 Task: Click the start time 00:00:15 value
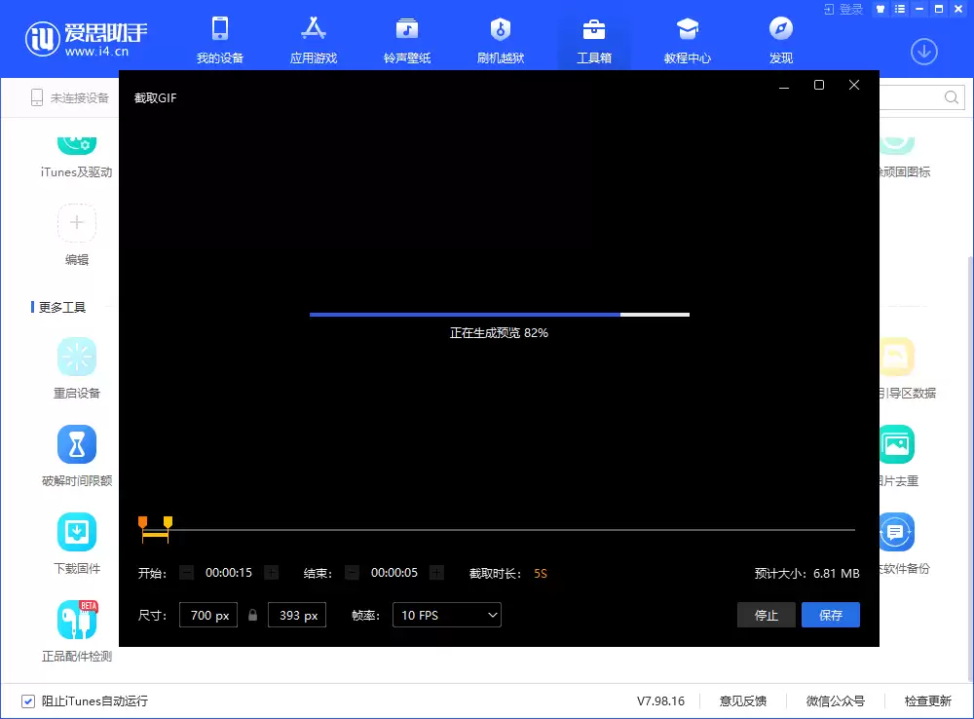[229, 572]
